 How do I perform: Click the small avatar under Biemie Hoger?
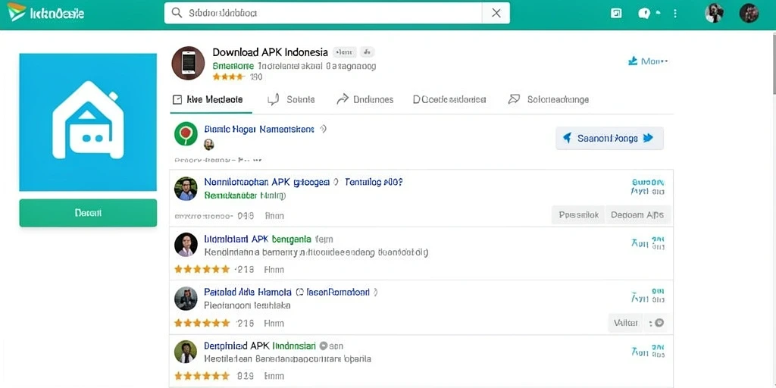[209, 145]
